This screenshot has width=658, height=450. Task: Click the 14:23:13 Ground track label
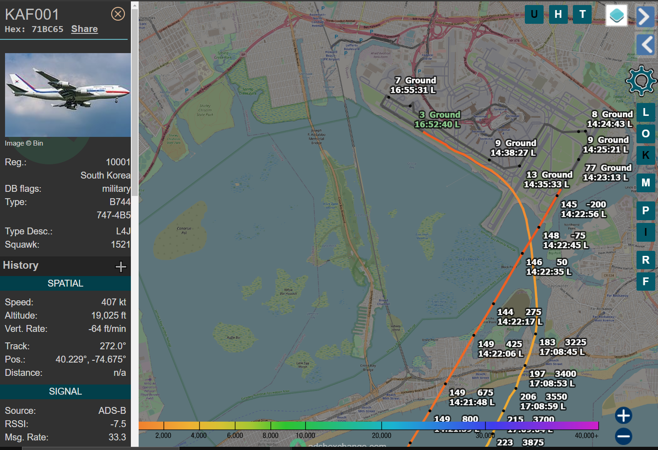point(607,173)
